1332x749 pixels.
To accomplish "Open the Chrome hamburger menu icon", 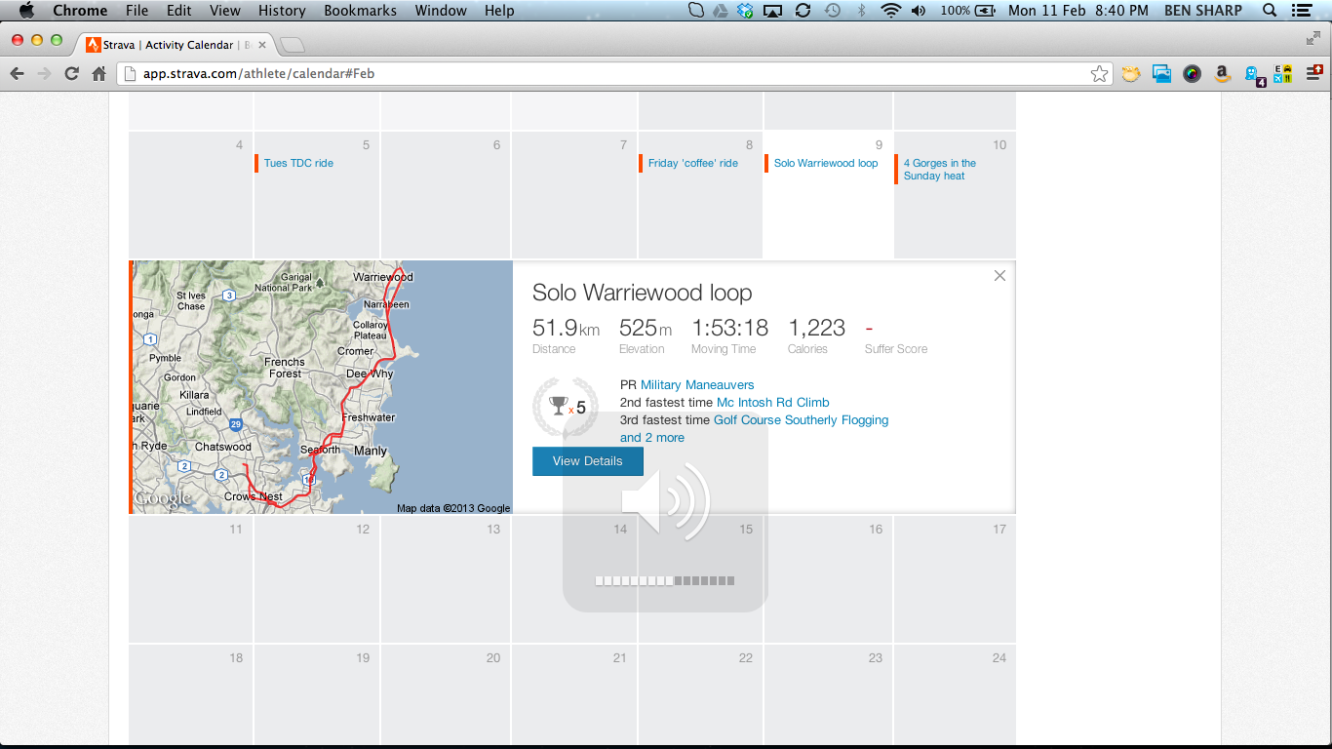I will pos(1314,74).
